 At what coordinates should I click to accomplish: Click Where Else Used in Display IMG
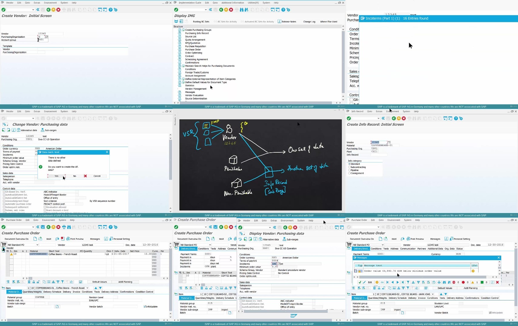(x=329, y=22)
